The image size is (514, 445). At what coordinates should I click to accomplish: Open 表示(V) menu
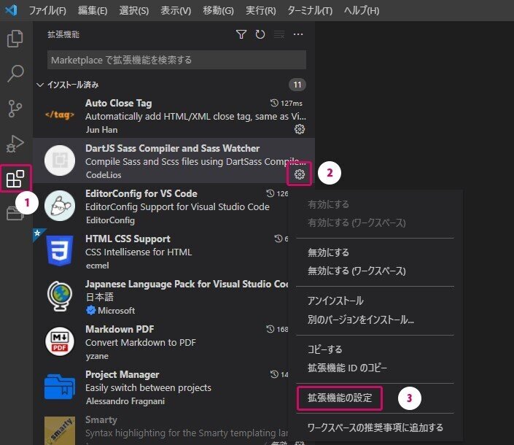(176, 10)
